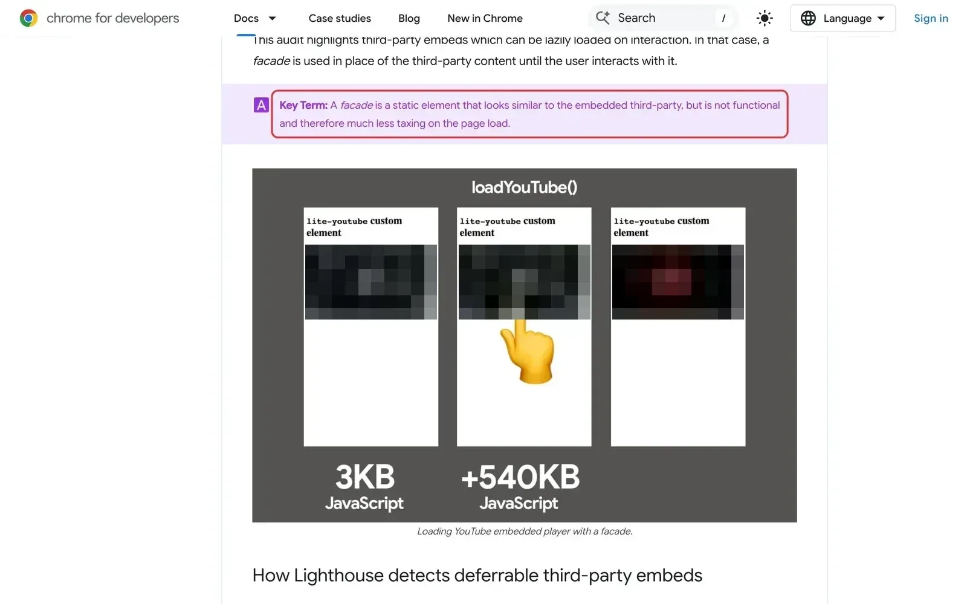Click heading 'How Lighthouse detects deferrable third-party embeds'
The height and width of the screenshot is (604, 967).
[477, 575]
